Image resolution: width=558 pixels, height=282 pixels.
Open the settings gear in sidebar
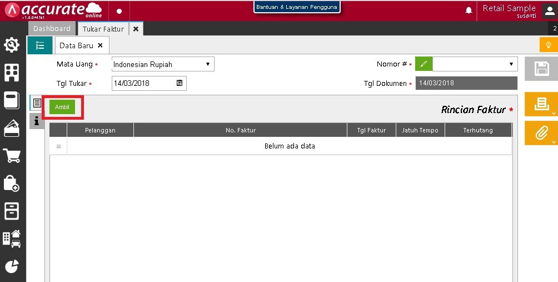12,45
